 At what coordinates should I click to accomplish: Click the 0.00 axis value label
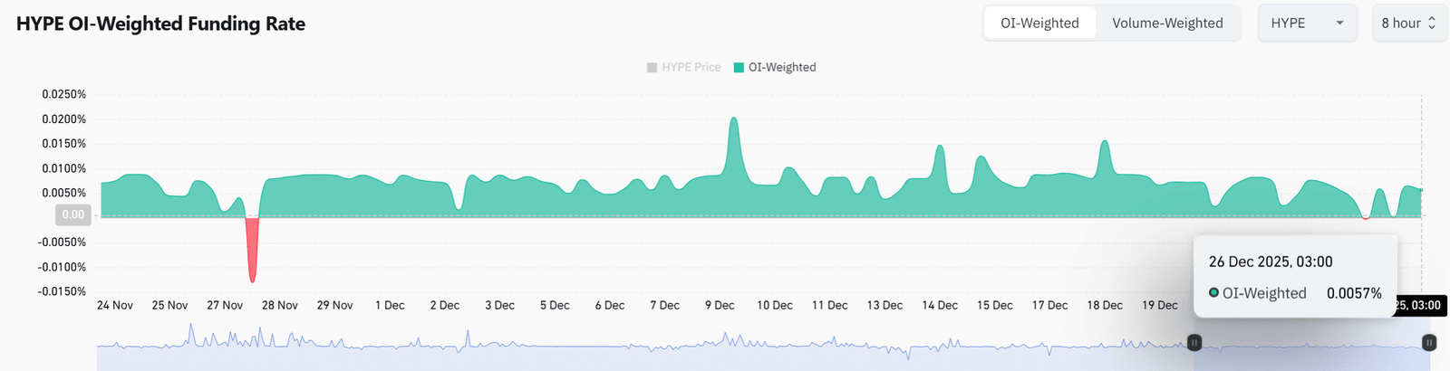coord(72,215)
